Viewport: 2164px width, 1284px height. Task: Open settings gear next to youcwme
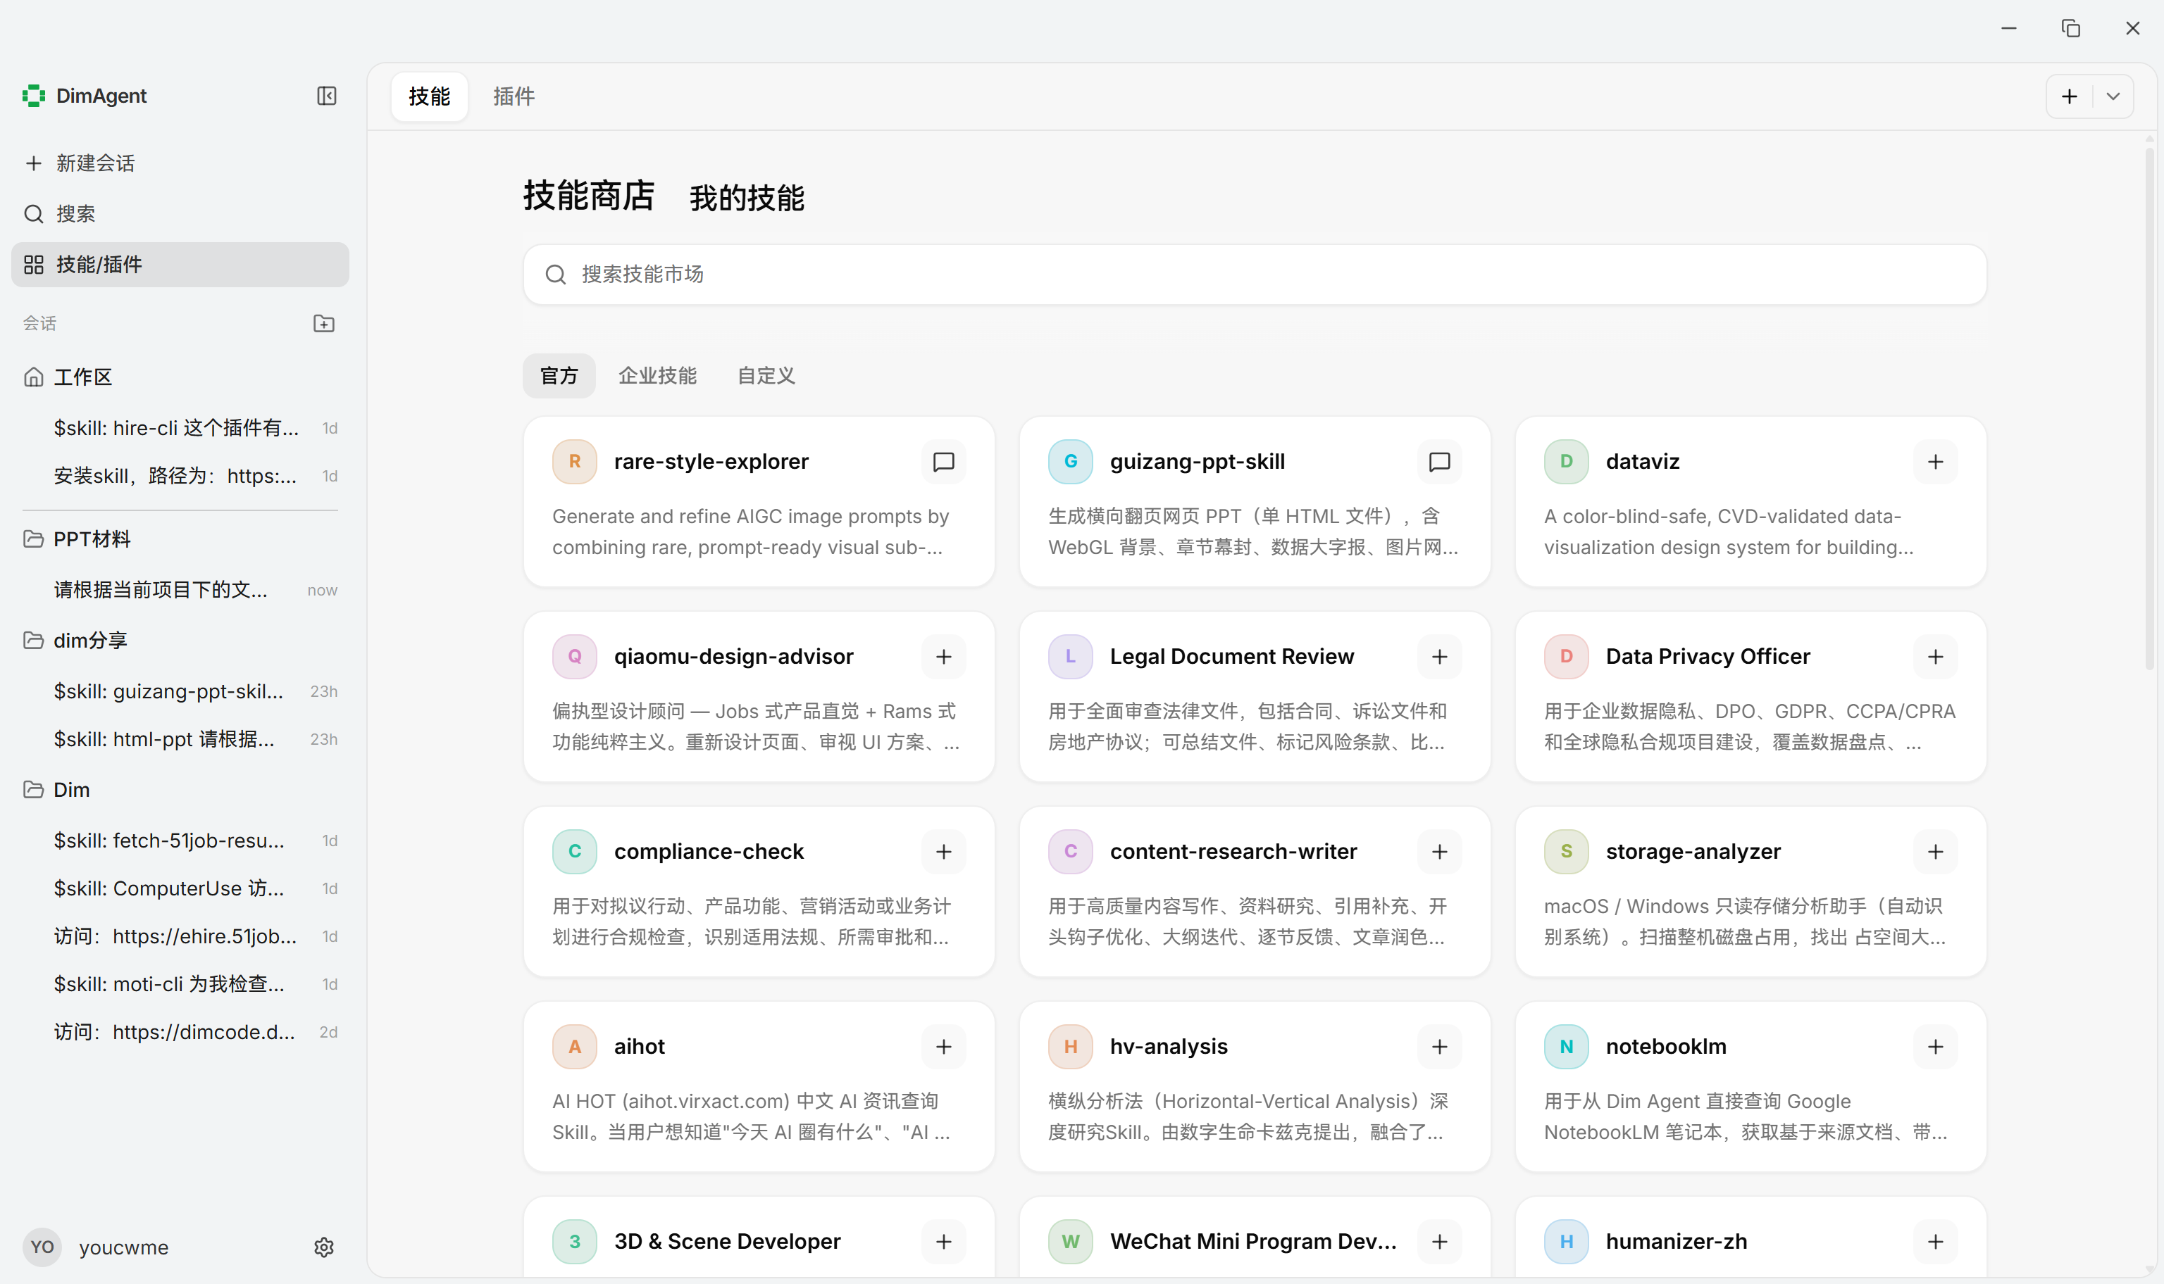point(324,1247)
